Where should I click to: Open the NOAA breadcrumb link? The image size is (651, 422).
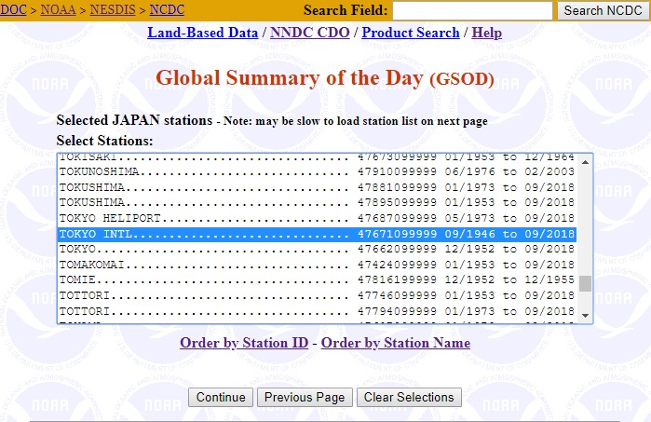[58, 9]
